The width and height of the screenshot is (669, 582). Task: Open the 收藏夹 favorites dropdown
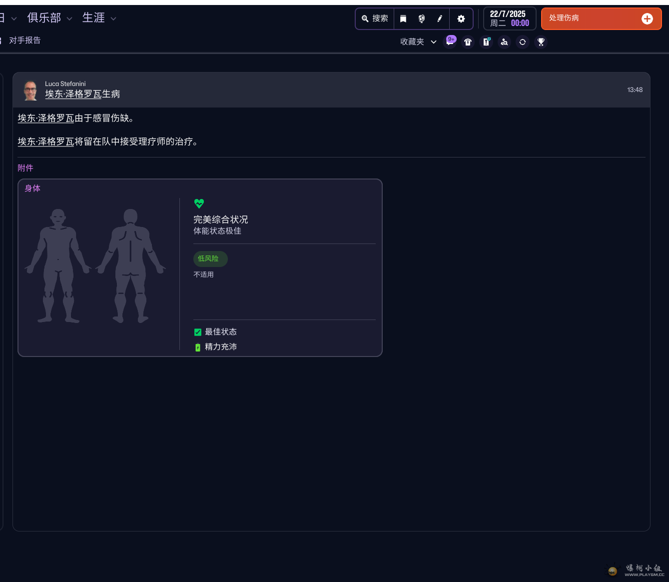tap(418, 42)
